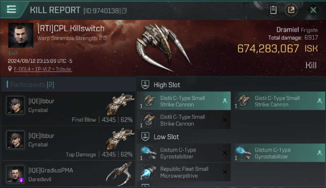Click X mark on third Strike Cannon

click(x=225, y=120)
